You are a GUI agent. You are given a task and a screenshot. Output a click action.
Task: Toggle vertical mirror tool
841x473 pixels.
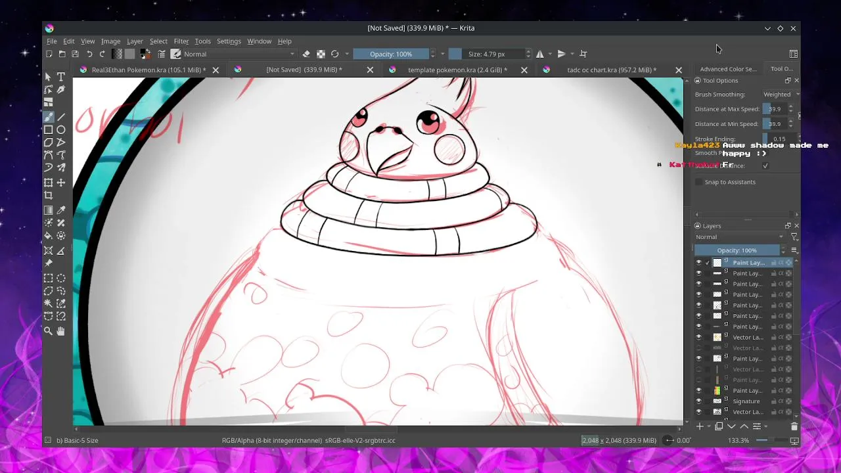561,54
